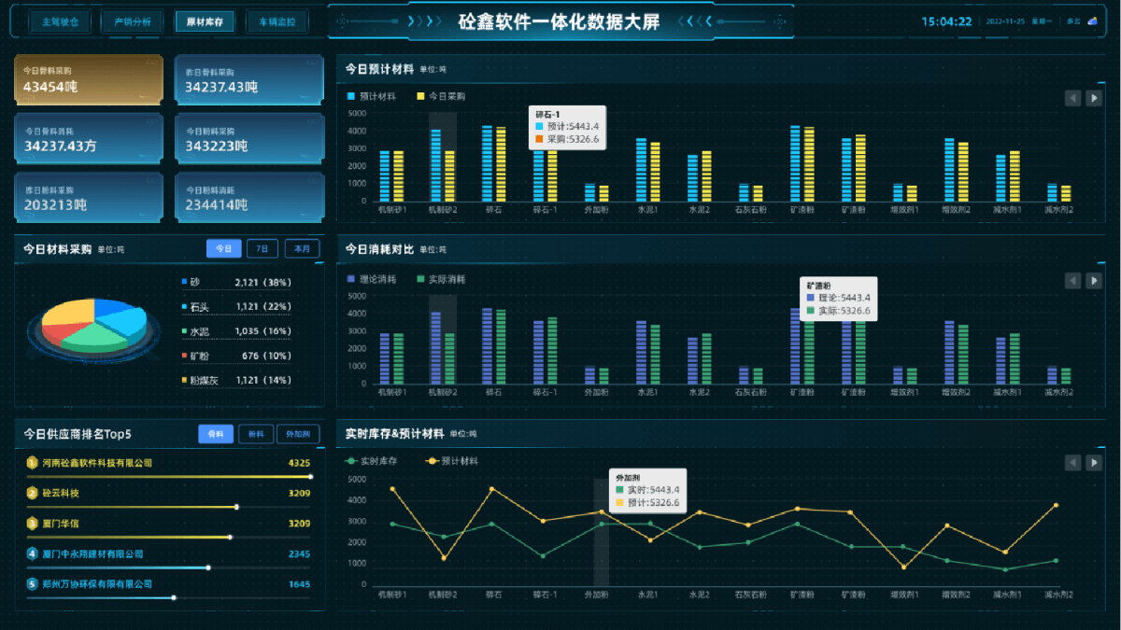Image resolution: width=1121 pixels, height=630 pixels.
Task: Click next arrow in 今日预计材料 chart
Action: click(1094, 98)
